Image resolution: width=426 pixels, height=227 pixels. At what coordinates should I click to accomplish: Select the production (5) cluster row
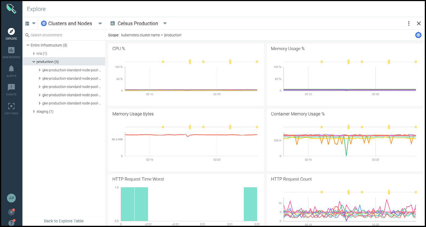point(47,62)
